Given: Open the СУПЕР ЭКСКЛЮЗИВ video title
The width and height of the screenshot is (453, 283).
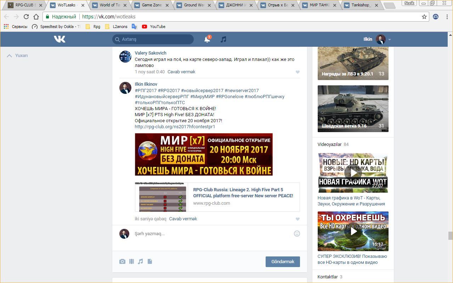Looking at the screenshot, I should coord(352,259).
